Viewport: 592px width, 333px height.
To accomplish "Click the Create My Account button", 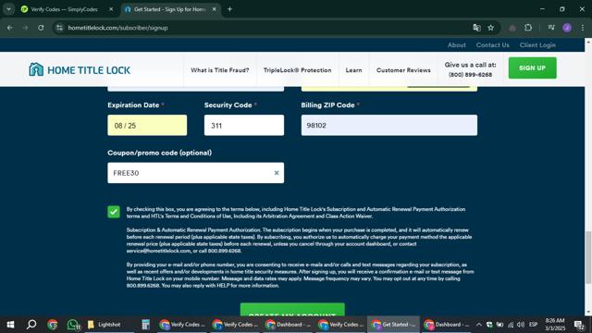I will point(292,309).
